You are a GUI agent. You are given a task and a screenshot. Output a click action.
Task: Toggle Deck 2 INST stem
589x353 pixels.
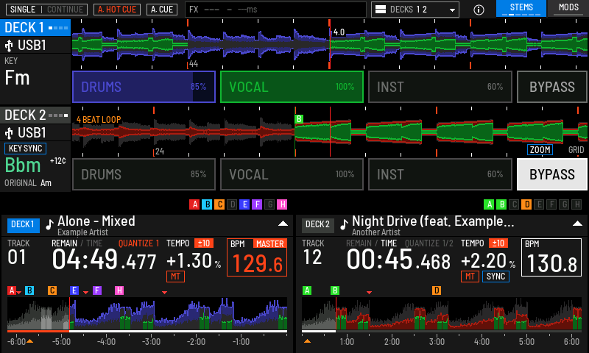[440, 174]
